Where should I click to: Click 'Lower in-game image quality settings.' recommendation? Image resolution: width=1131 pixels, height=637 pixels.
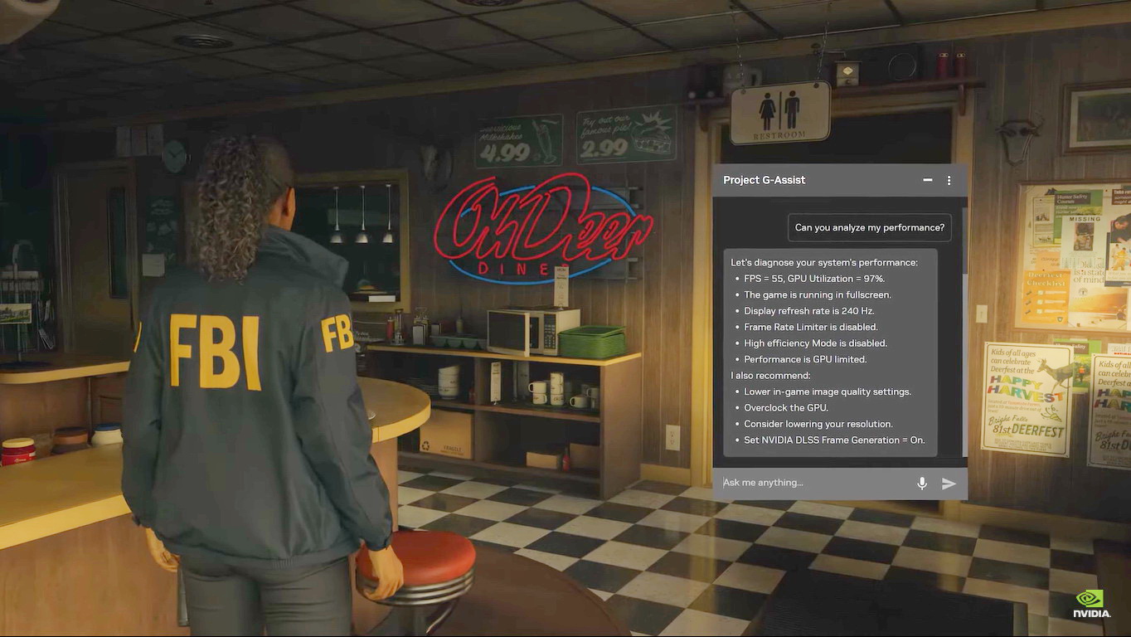[828, 391]
